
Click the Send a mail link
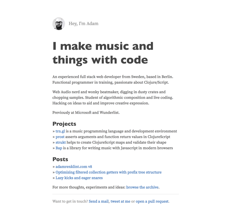(99, 201)
